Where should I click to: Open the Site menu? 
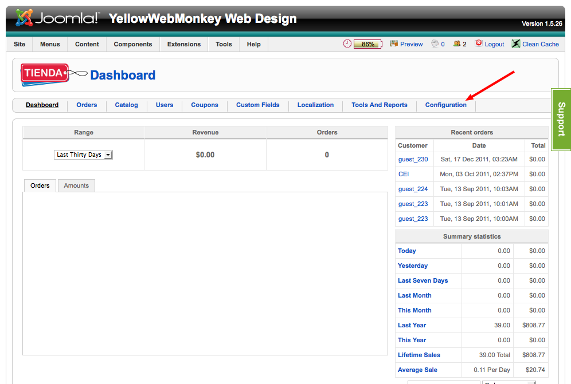(x=19, y=44)
